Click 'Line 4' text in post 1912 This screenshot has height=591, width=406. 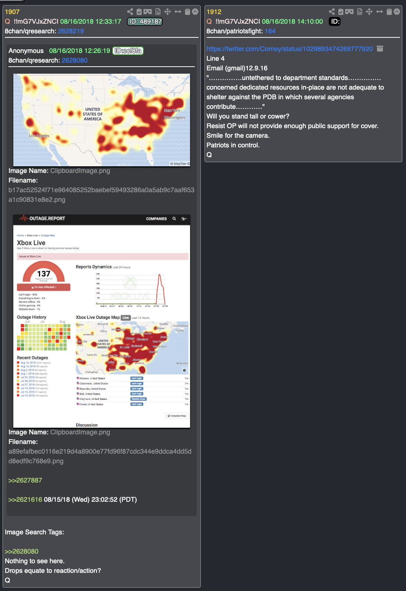[216, 59]
